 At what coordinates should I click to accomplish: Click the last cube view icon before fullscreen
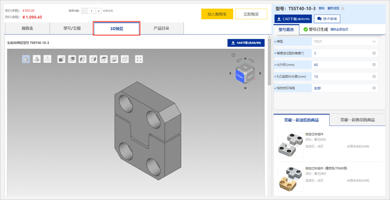(125, 59)
